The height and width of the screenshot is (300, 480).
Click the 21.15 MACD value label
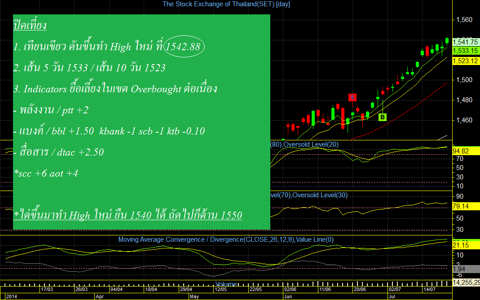click(x=466, y=245)
